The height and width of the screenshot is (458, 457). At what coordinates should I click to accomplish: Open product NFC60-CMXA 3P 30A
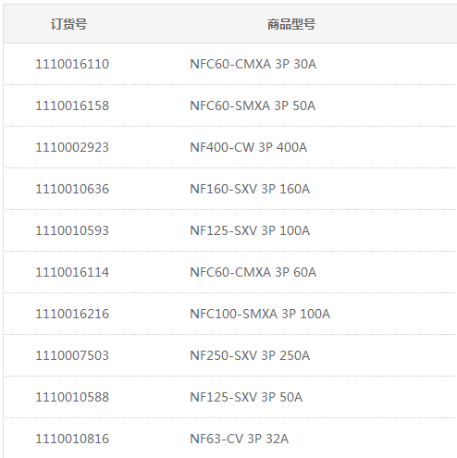point(253,64)
